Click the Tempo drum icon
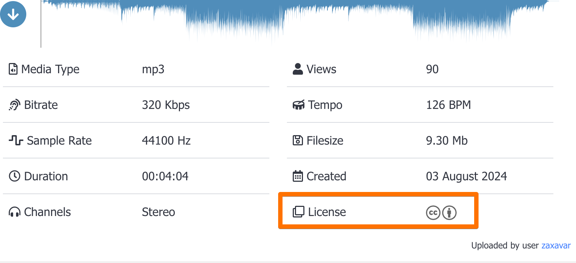The image size is (576, 263). (299, 105)
